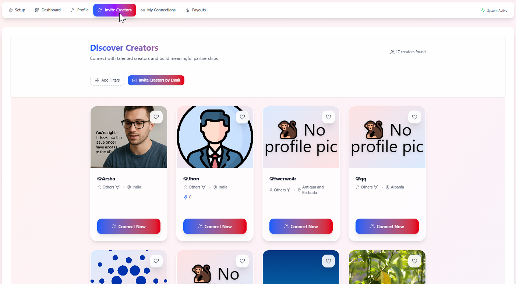This screenshot has height=284, width=516.
Task: Click the creators found people icon
Action: point(392,52)
